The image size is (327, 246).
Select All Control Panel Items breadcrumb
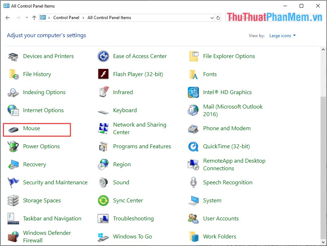[109, 18]
